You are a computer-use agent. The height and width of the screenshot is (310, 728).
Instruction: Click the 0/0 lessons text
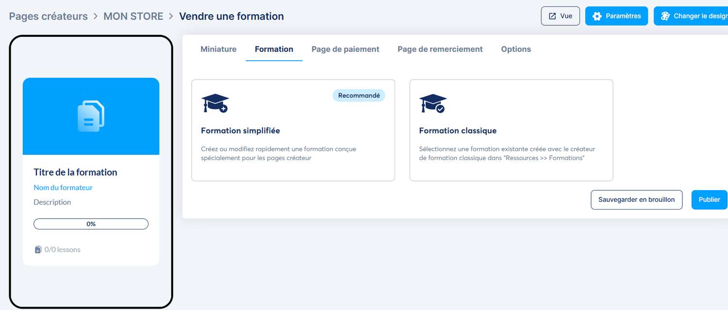click(x=63, y=250)
